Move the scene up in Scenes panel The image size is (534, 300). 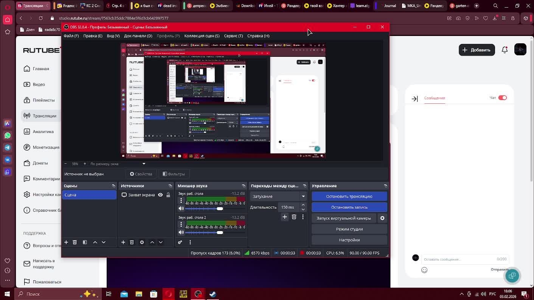point(95,242)
